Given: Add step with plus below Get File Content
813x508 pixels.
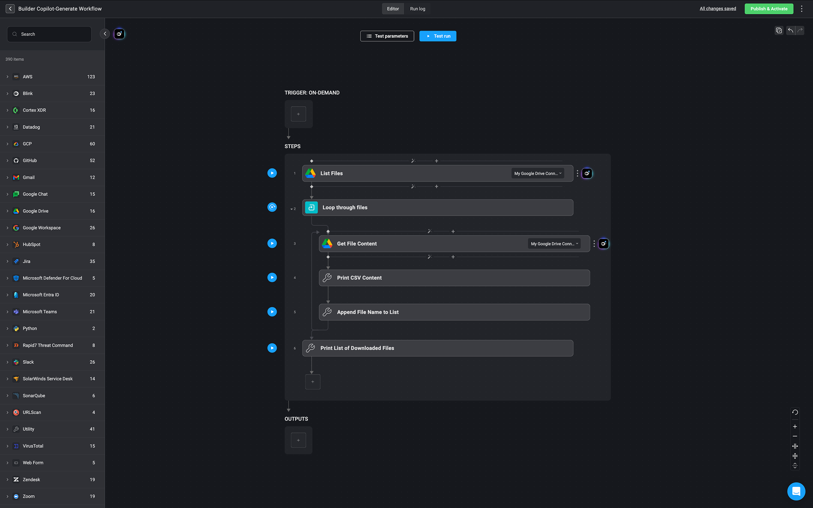Looking at the screenshot, I should tap(453, 257).
